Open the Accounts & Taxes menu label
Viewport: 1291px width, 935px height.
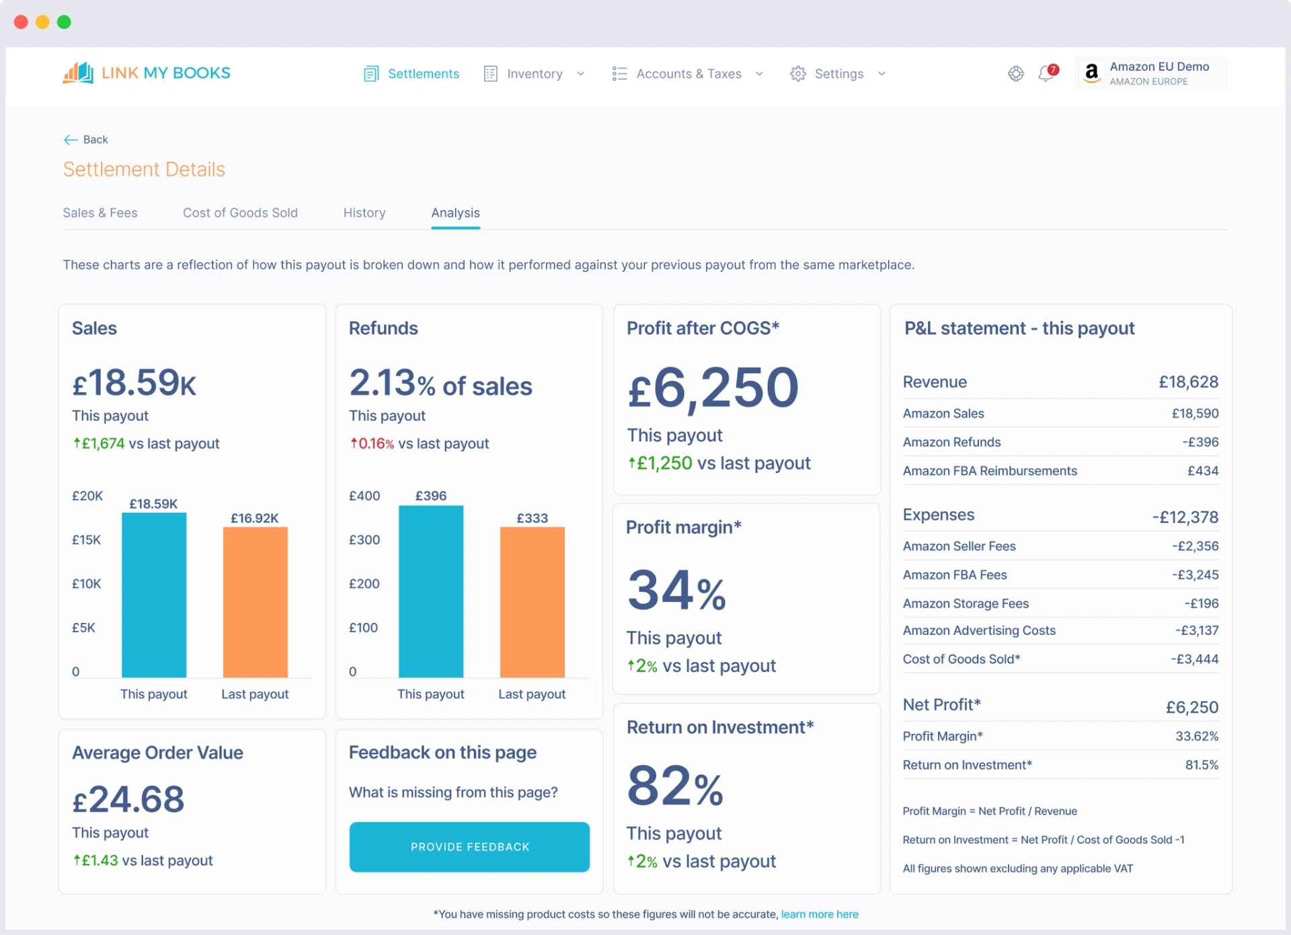pos(689,74)
